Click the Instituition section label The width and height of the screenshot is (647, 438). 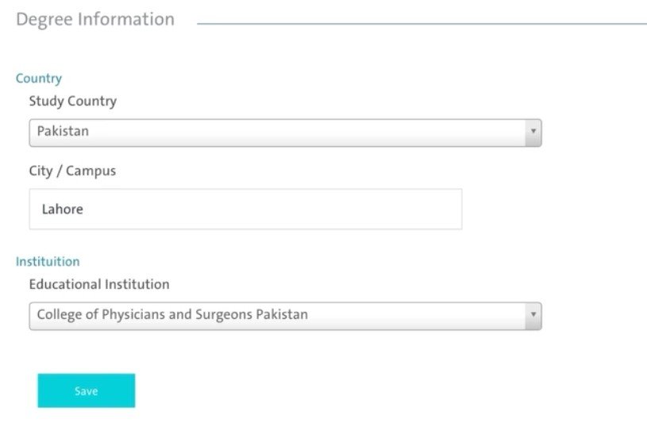48,262
